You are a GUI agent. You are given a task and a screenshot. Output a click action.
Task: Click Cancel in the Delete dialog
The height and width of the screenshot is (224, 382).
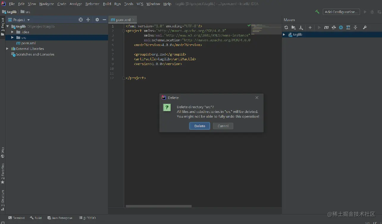point(223,126)
